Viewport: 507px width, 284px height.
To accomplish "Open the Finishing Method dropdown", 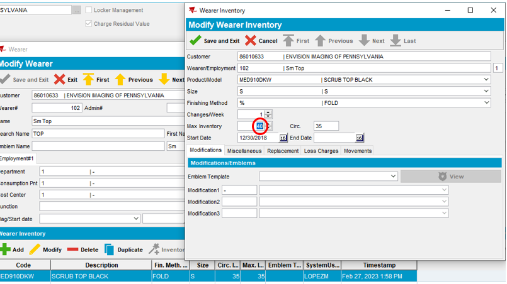I will coord(486,102).
